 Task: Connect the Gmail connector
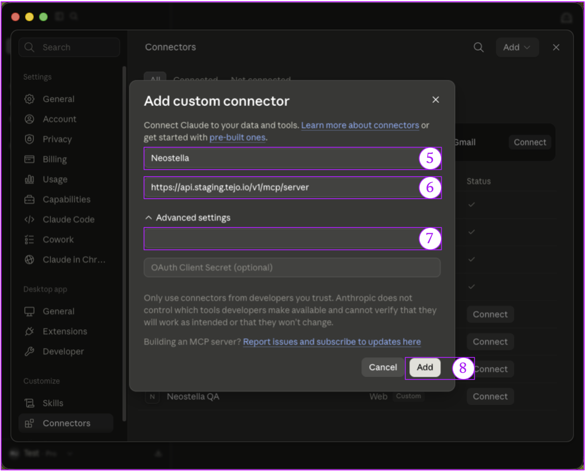(530, 142)
